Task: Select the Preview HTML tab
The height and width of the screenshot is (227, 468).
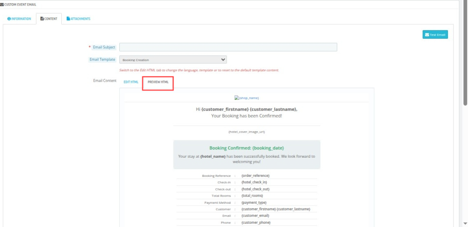Action: click(158, 82)
